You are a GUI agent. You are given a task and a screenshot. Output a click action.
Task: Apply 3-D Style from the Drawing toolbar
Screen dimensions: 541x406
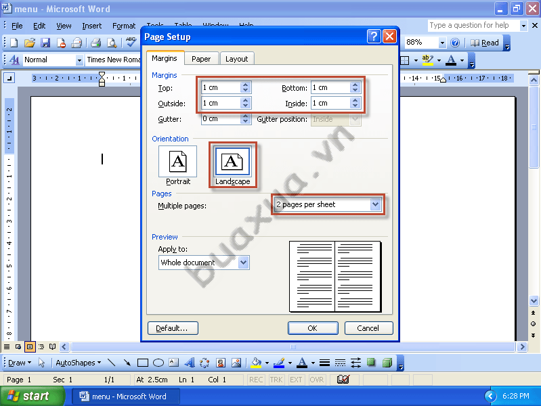click(x=387, y=363)
